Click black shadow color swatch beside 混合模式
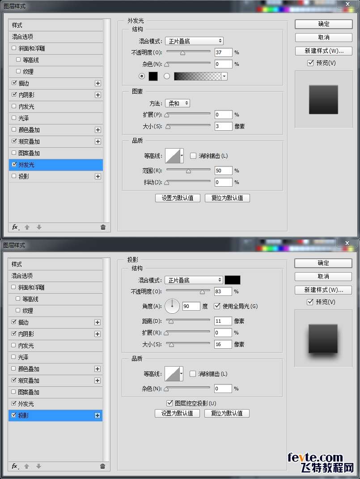Viewport: 360px width, 479px height. 233,280
